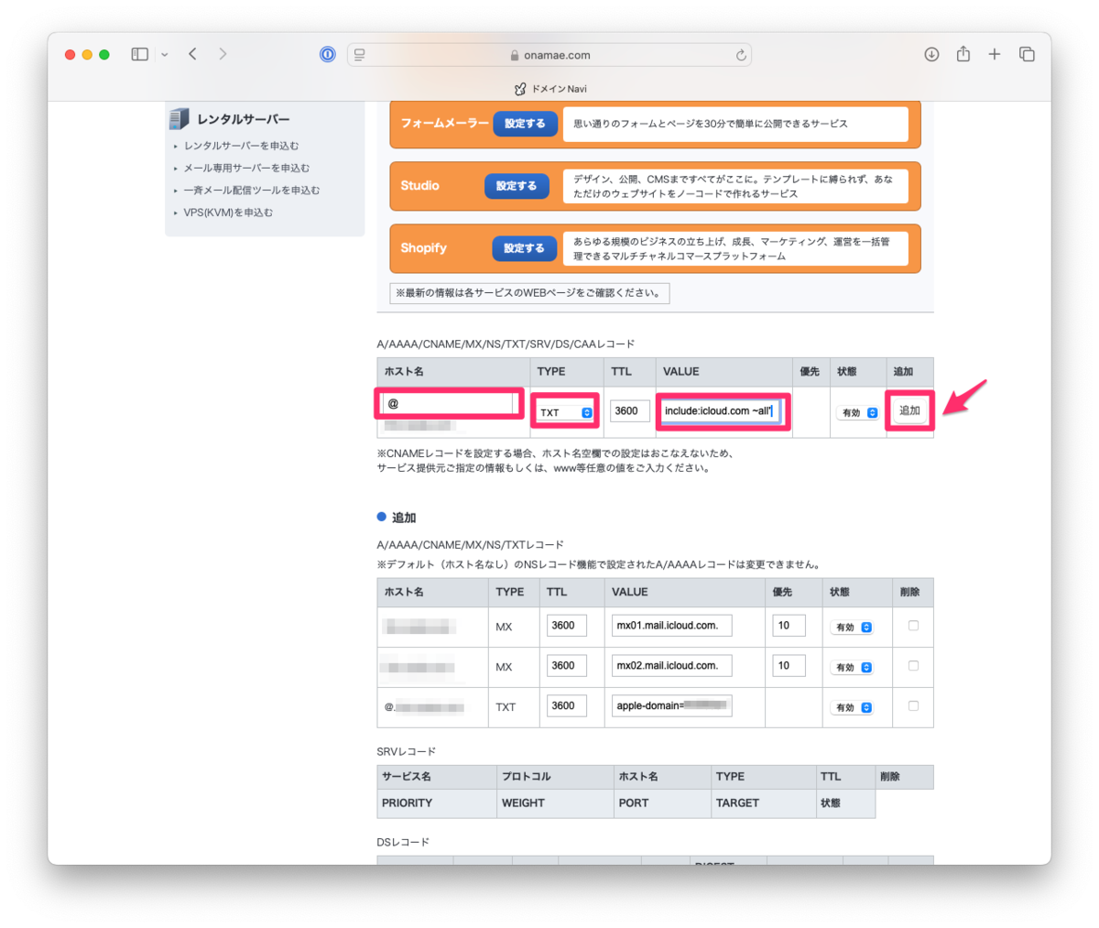Click the Studio service label
Screen dimensions: 1099x928
coord(419,186)
